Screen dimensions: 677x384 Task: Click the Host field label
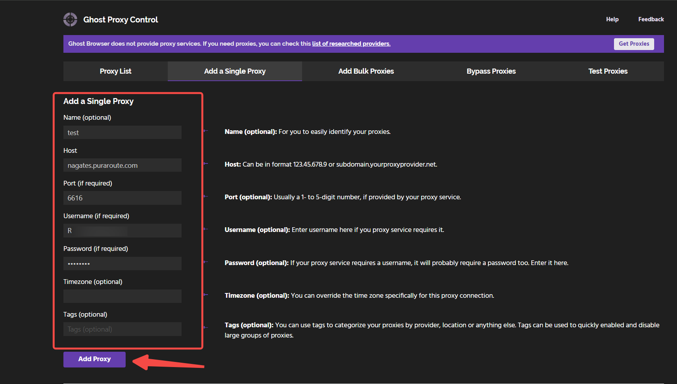(x=70, y=150)
